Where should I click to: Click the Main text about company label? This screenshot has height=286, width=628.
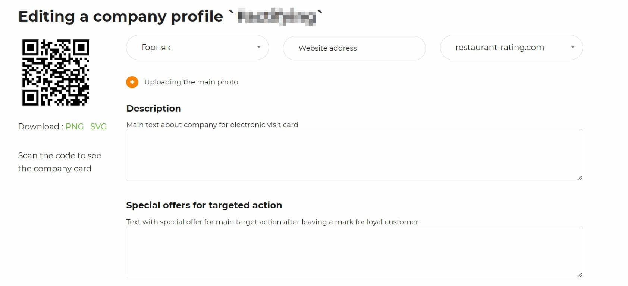(x=212, y=125)
